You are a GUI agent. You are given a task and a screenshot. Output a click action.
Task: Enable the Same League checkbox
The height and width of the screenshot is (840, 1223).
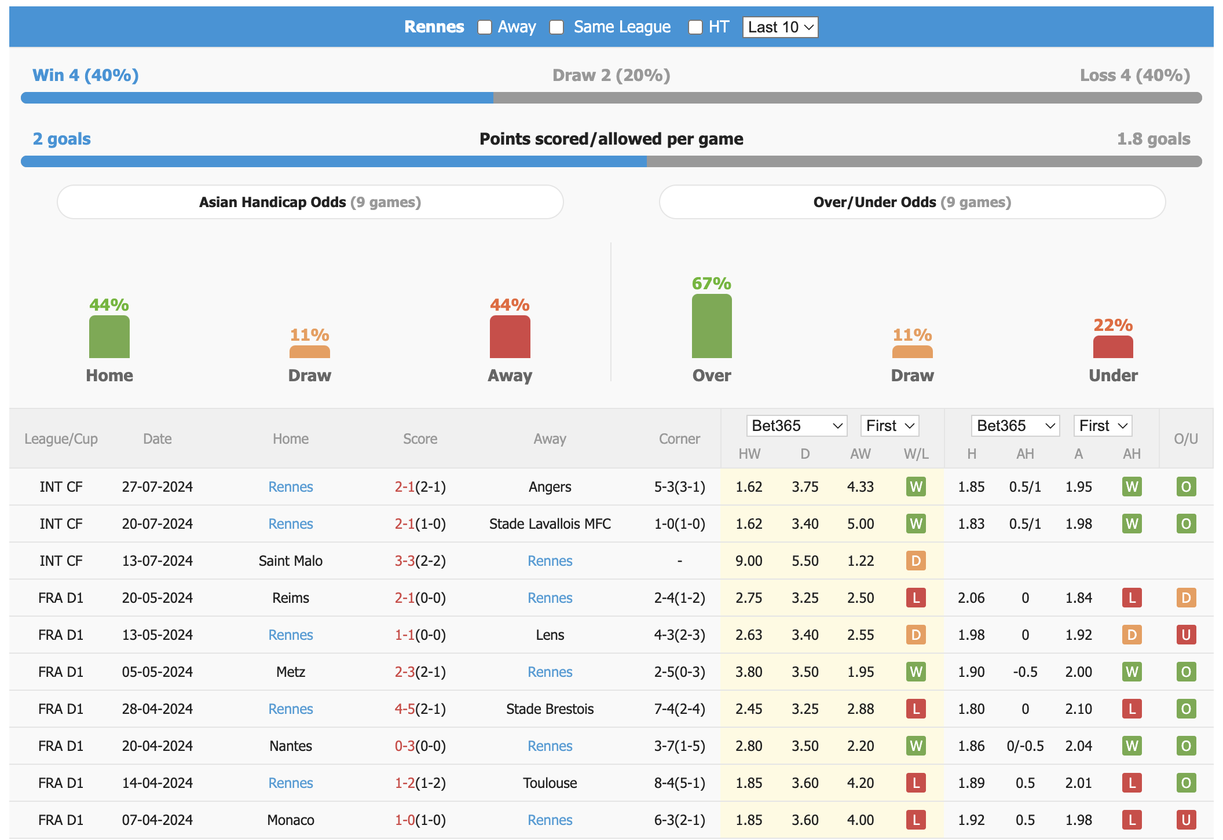click(556, 27)
